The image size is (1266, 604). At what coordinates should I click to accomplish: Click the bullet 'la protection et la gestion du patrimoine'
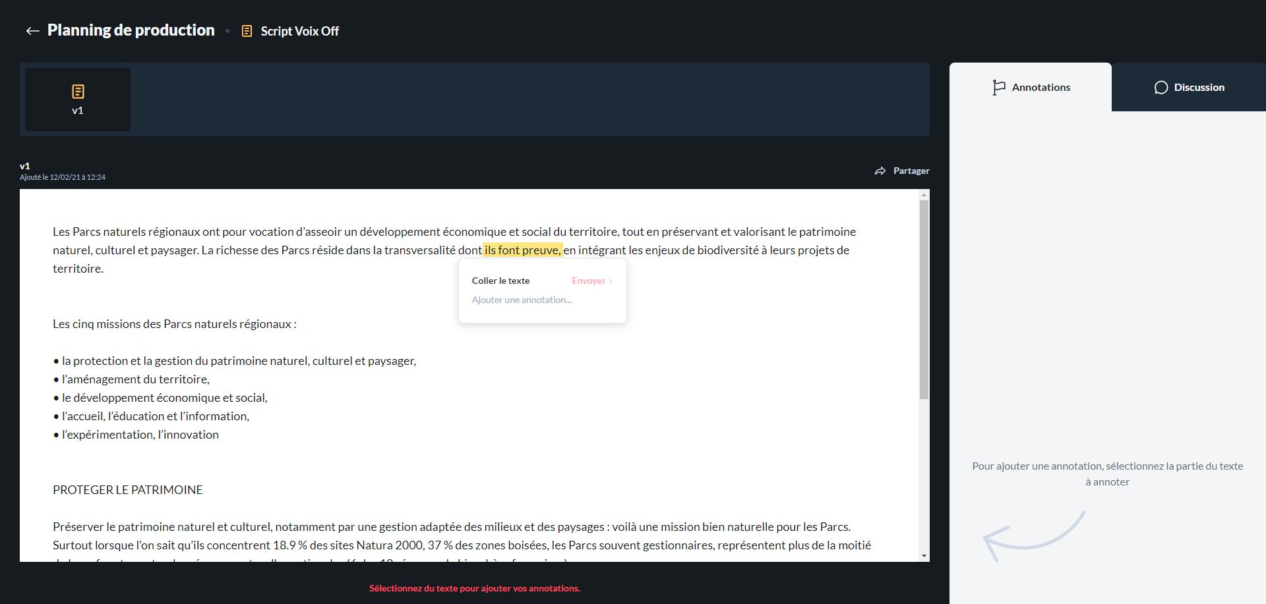click(x=235, y=361)
